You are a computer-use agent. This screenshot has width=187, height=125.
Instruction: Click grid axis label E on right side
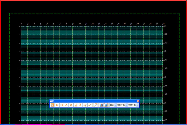[165, 26]
